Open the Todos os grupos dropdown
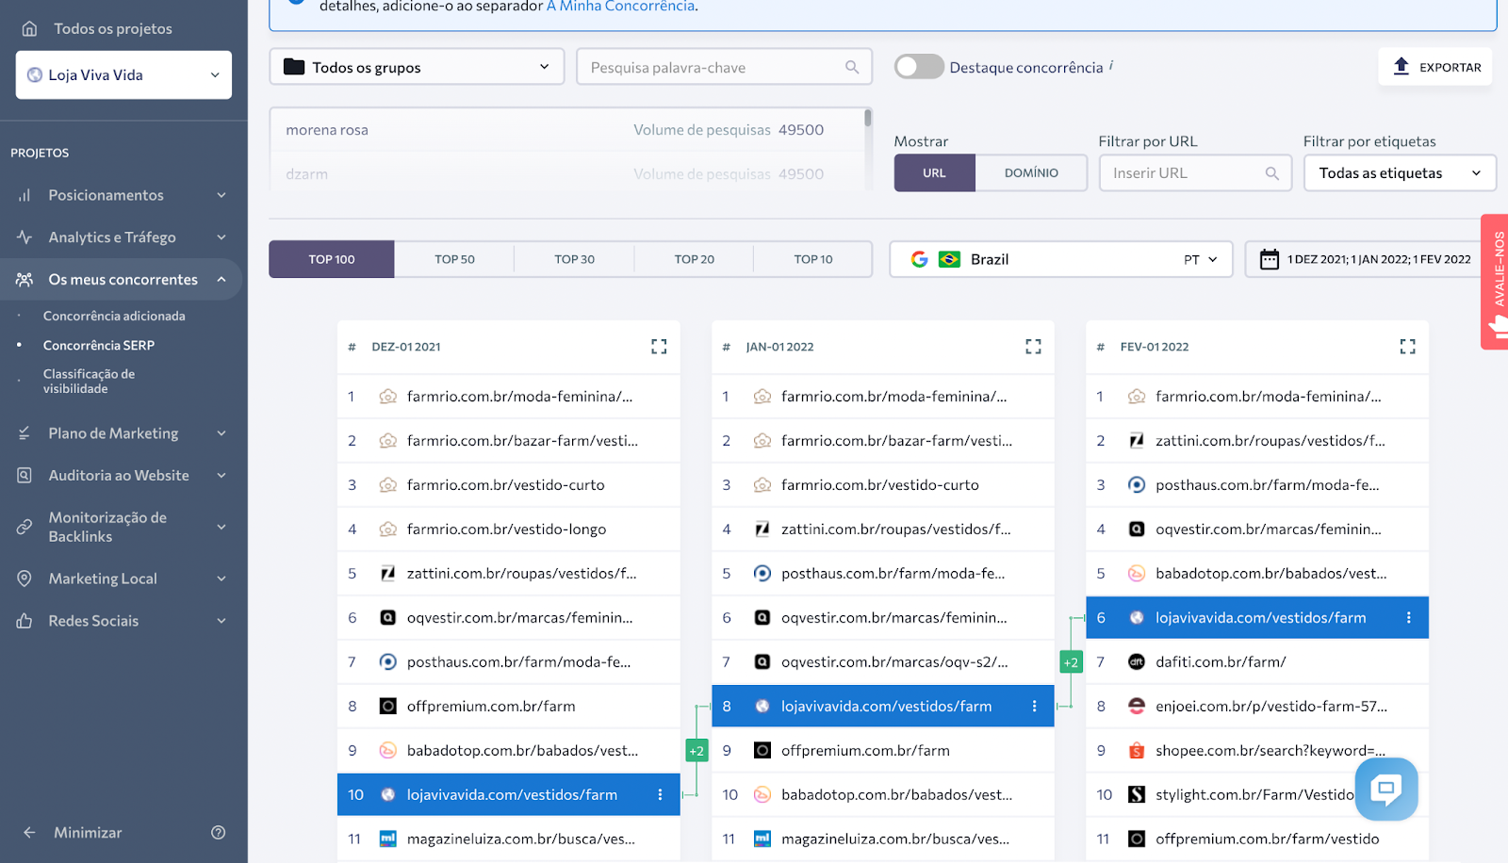The image size is (1508, 863). coord(417,67)
